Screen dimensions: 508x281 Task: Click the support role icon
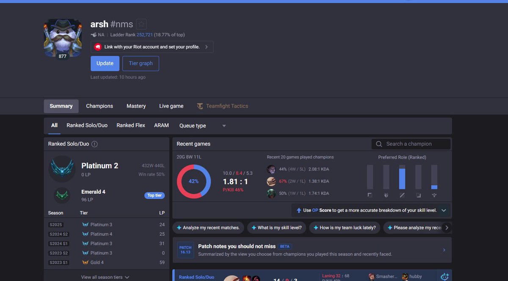click(x=434, y=195)
